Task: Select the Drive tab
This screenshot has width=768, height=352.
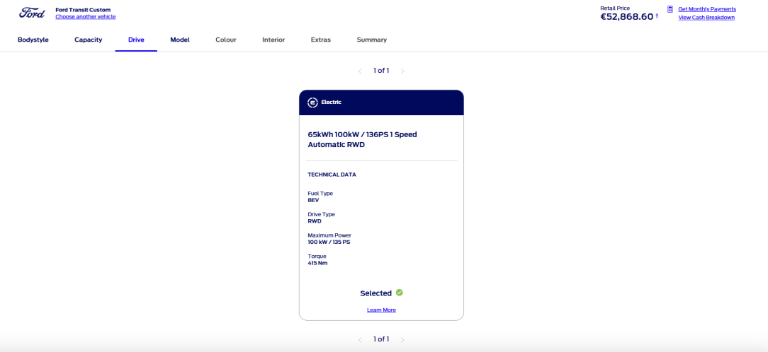Action: (136, 40)
